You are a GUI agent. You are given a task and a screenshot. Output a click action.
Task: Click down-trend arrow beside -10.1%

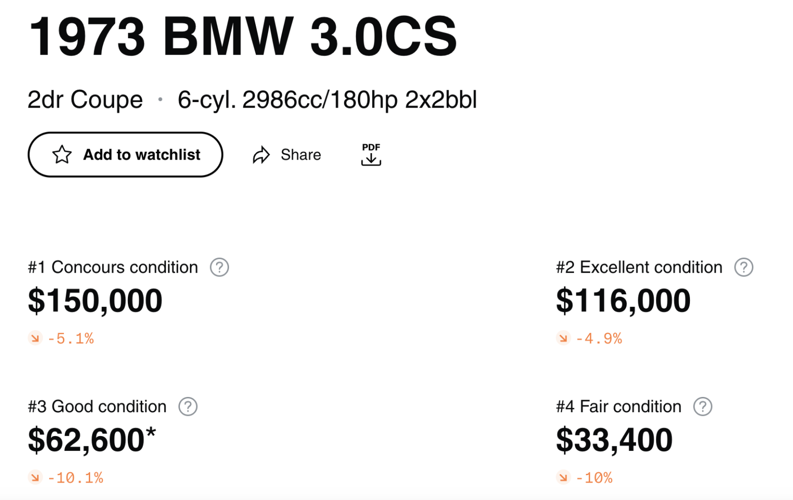(35, 478)
